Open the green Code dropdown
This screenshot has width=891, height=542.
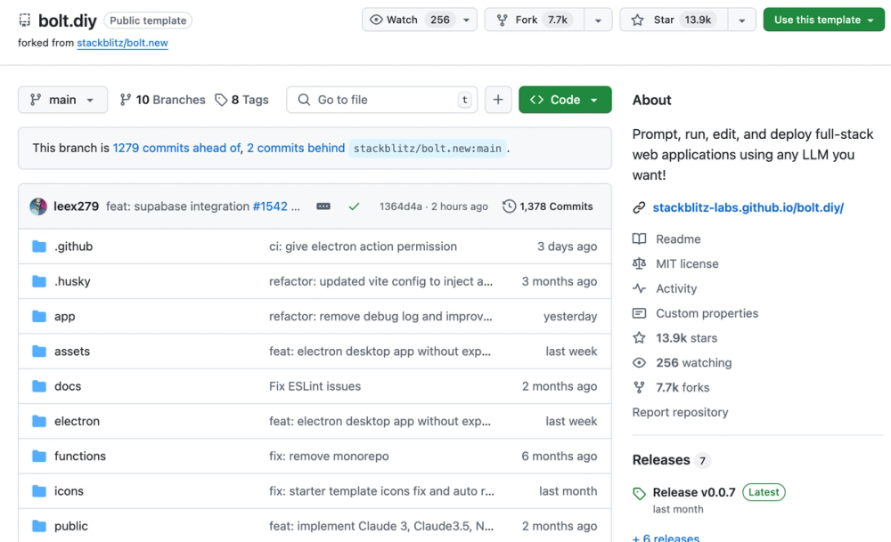click(566, 100)
